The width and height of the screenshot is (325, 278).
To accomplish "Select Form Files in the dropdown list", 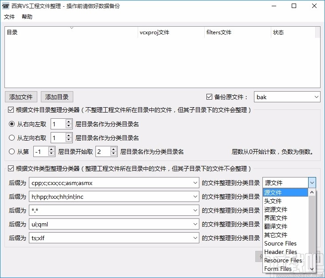I will 285,269.
